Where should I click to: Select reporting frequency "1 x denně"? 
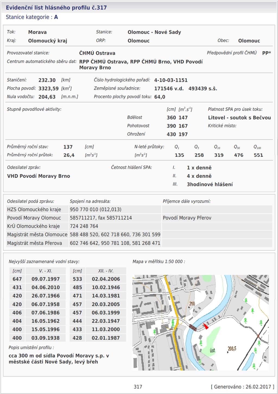point(199,168)
